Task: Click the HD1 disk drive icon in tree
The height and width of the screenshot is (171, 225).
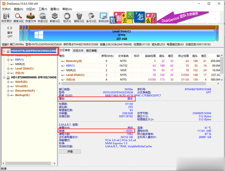Action: (8, 78)
